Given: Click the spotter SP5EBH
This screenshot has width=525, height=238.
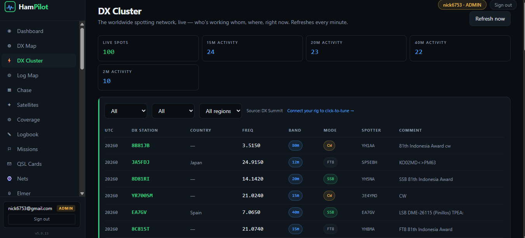Looking at the screenshot, I should click(x=369, y=162).
